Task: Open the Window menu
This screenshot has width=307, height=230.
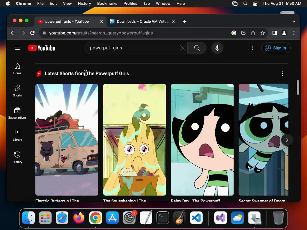Action: pyautogui.click(x=163, y=3)
